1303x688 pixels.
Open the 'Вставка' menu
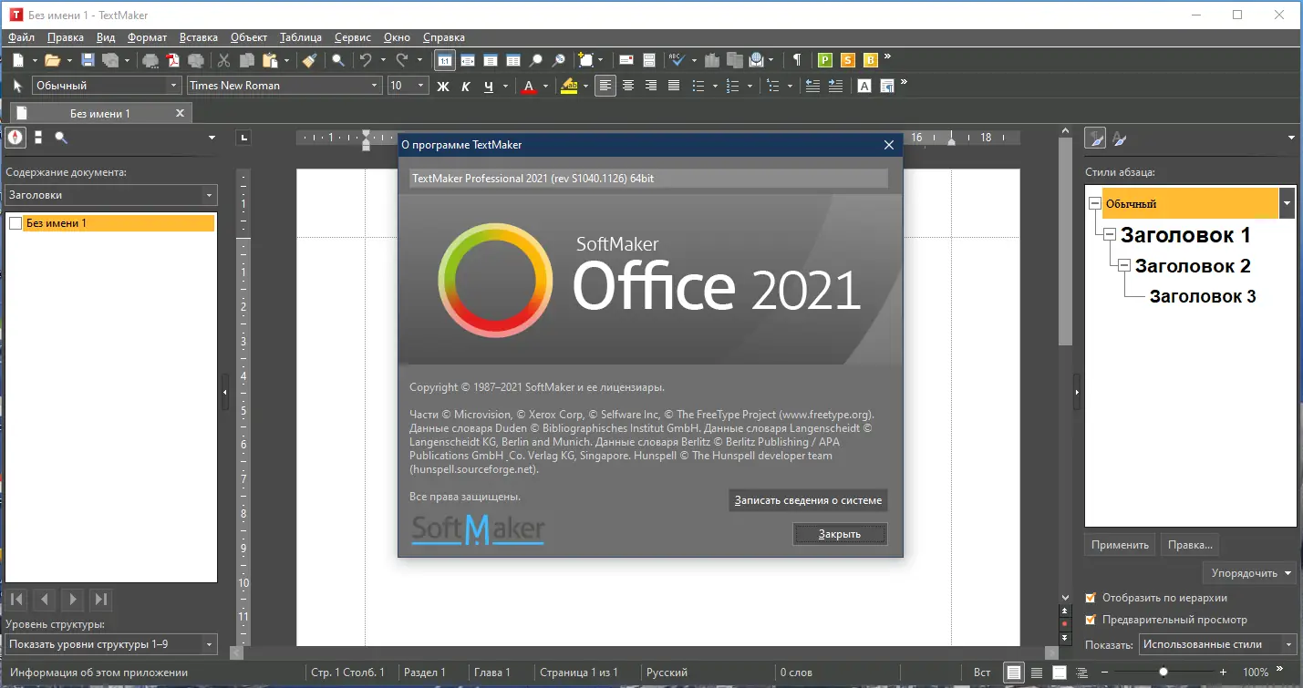(199, 37)
